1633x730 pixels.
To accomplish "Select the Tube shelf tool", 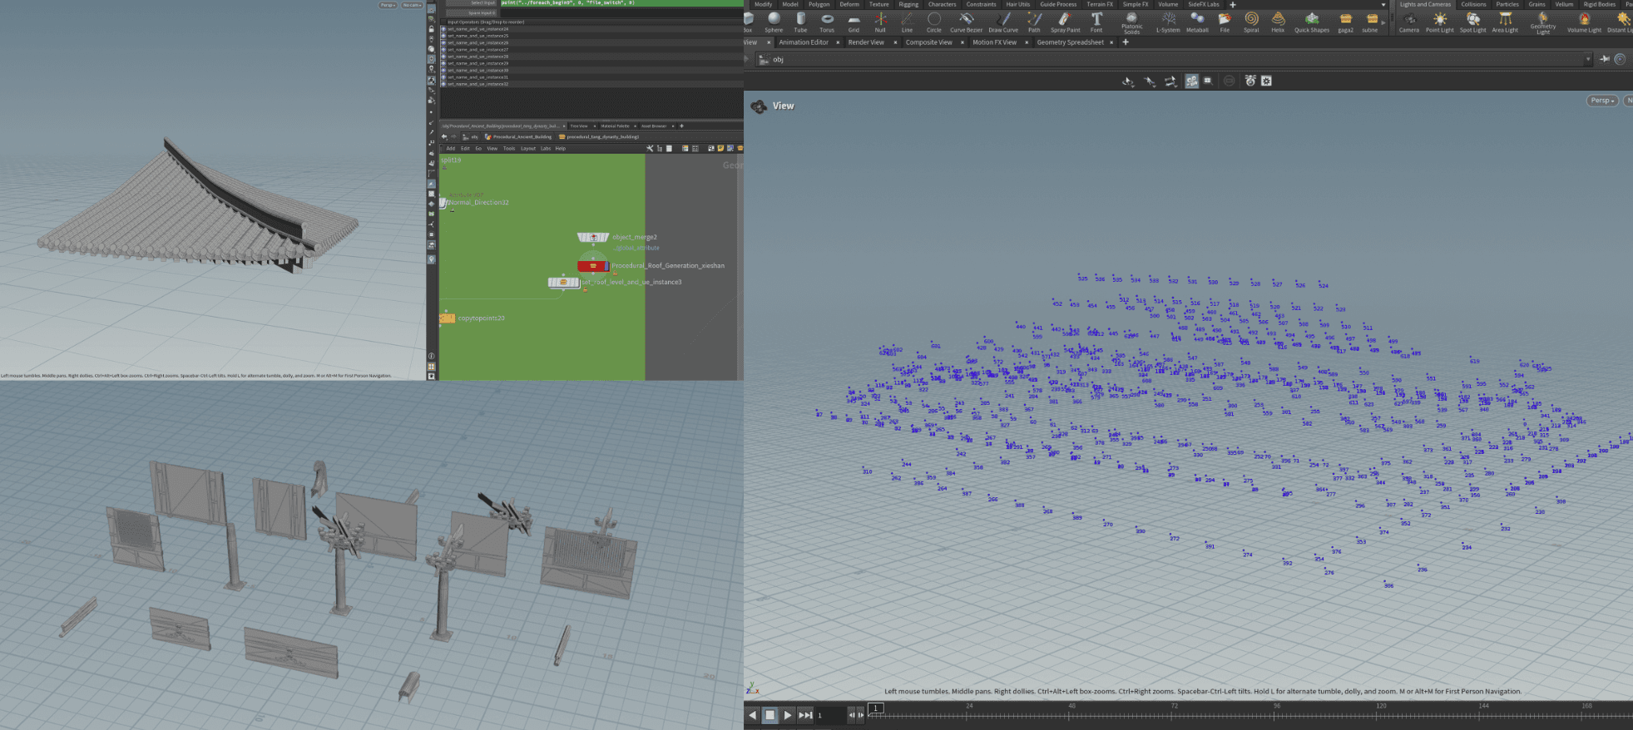I will [x=800, y=22].
